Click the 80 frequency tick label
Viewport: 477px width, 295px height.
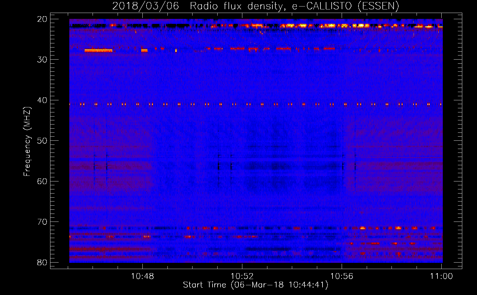tap(42, 263)
